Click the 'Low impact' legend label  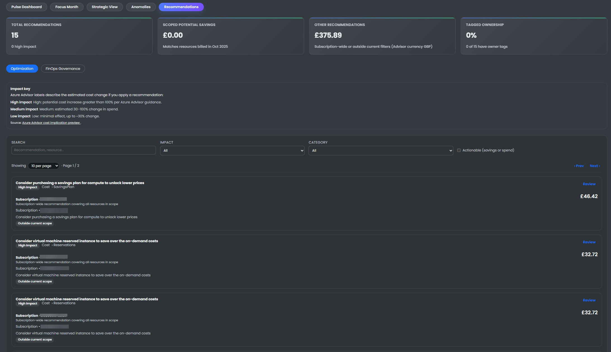(20, 116)
